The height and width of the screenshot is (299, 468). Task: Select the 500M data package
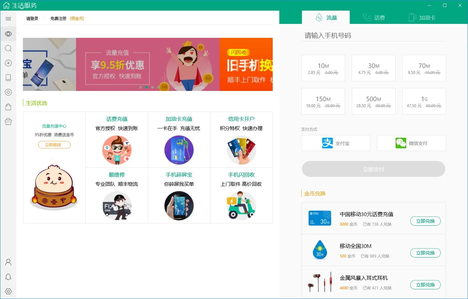(x=374, y=101)
